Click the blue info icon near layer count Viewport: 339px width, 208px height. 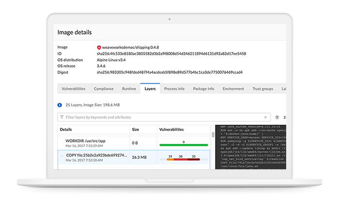(x=60, y=104)
